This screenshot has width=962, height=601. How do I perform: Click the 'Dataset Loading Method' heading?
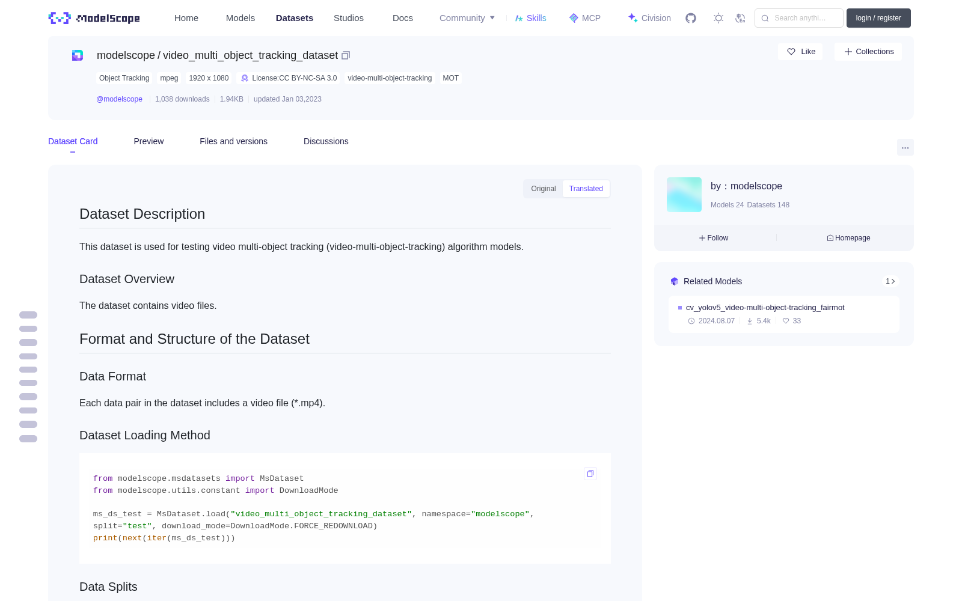(145, 435)
